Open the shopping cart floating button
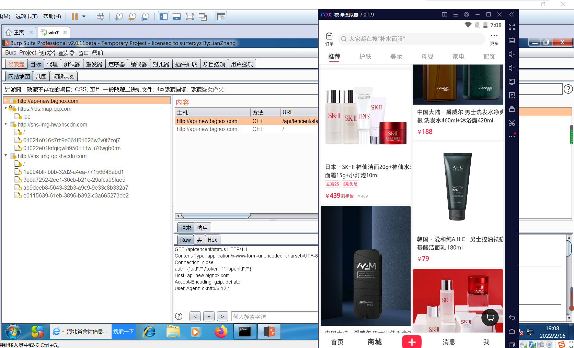 pyautogui.click(x=490, y=317)
